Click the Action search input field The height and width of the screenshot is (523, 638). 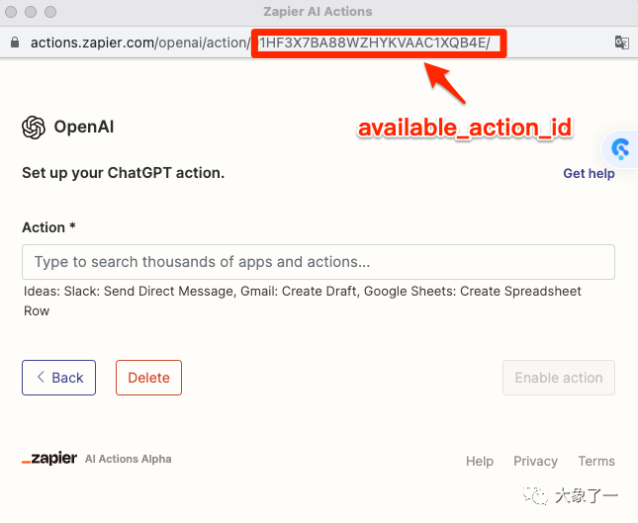[x=319, y=262]
